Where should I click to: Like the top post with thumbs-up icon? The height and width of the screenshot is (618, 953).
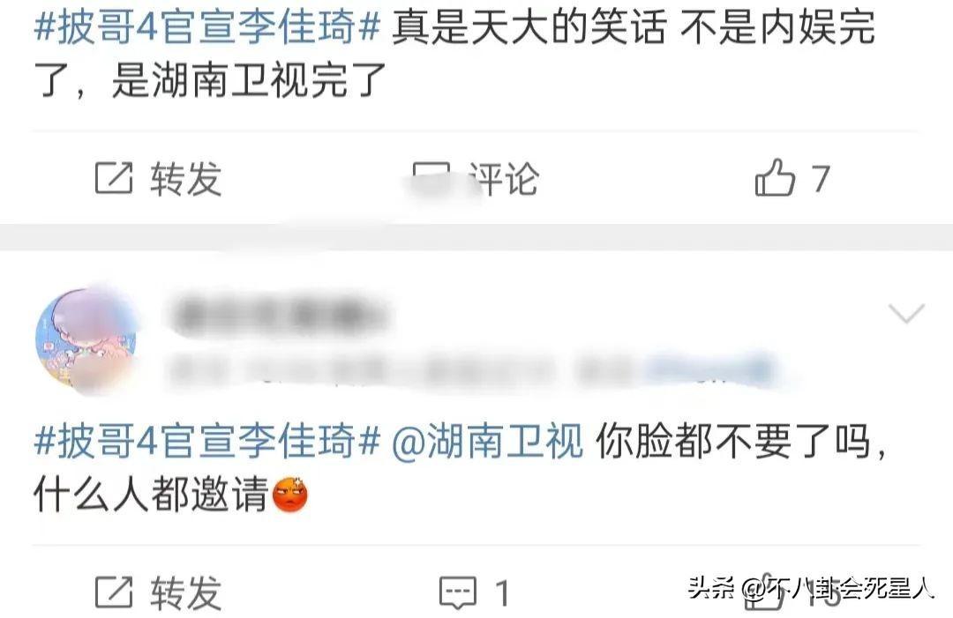(775, 177)
